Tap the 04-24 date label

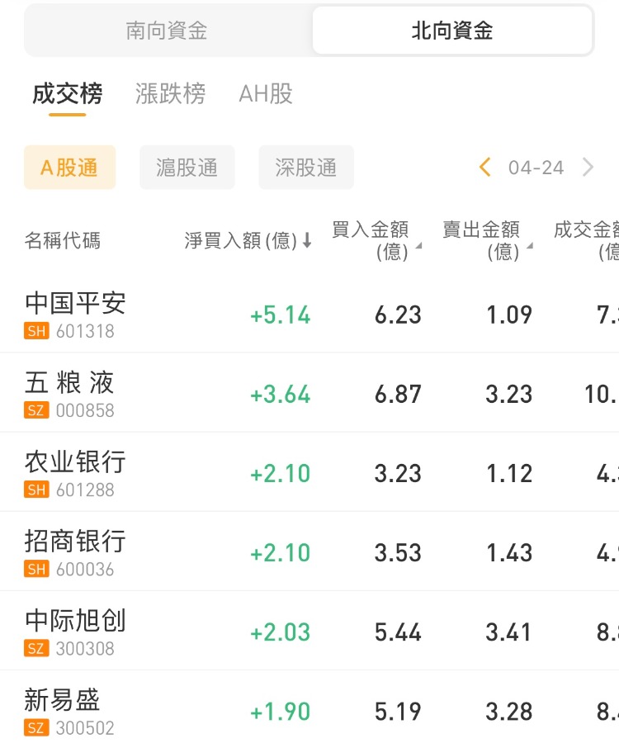[x=536, y=168]
